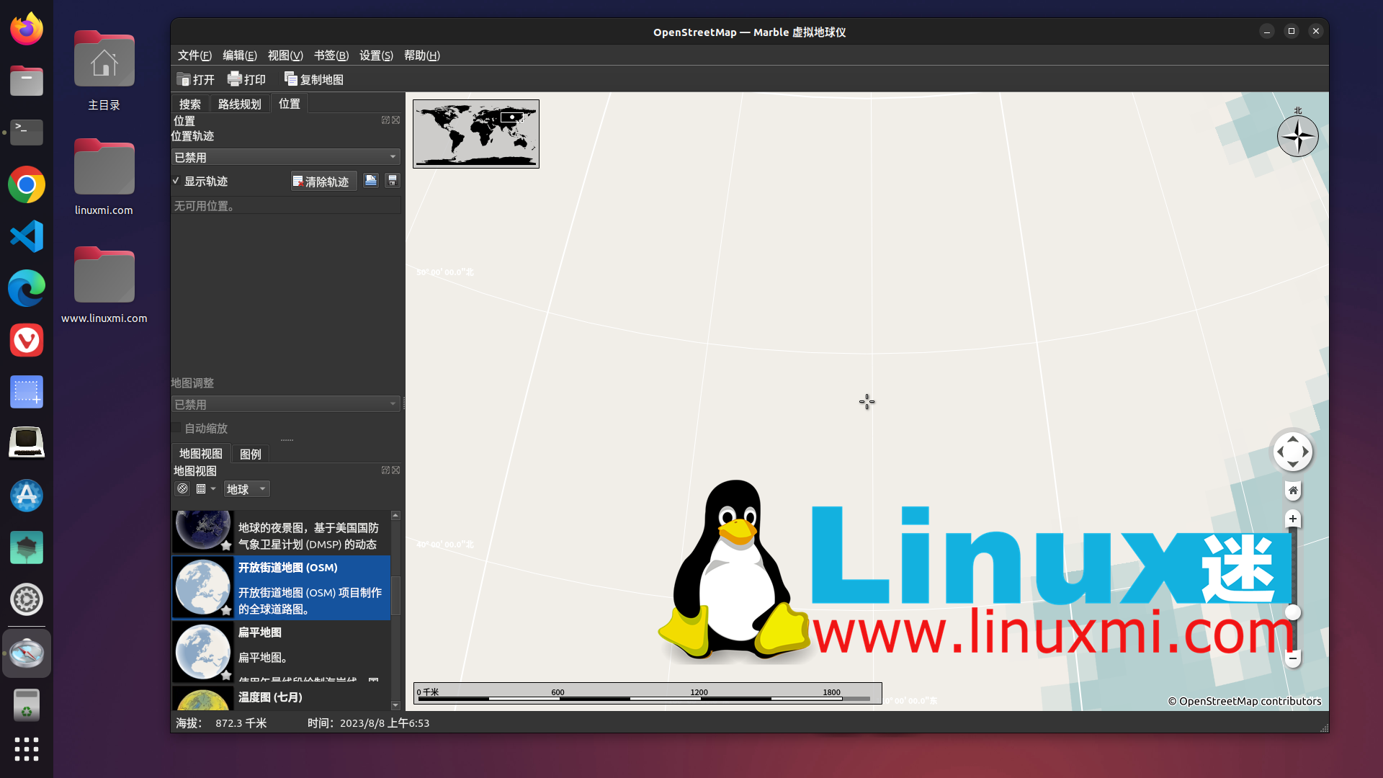
Task: Open the www.linuxmi.com desktop folder
Action: (104, 285)
